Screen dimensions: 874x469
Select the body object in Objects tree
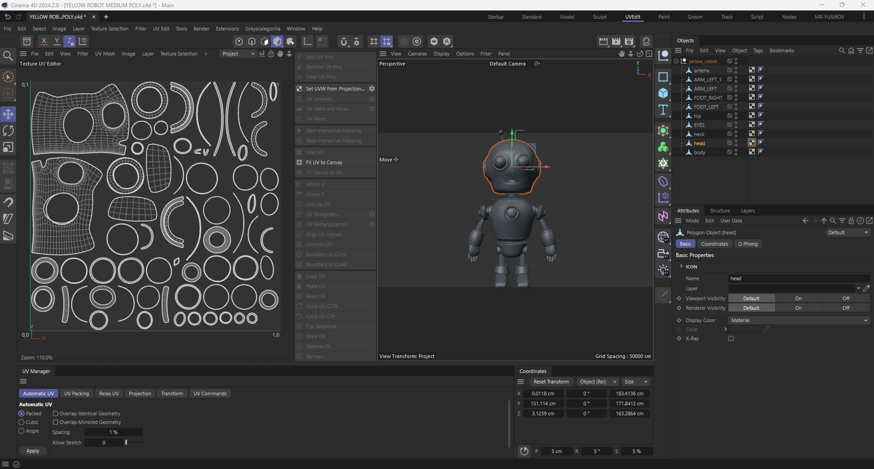[700, 152]
